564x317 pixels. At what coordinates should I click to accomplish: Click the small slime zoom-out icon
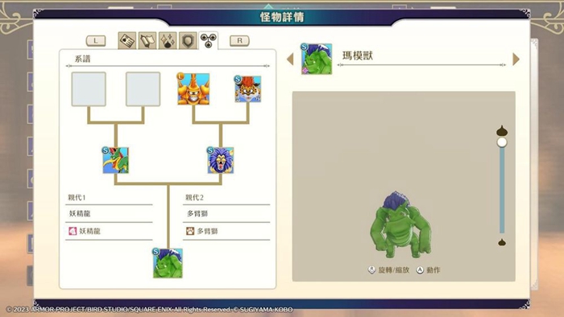[x=502, y=242]
